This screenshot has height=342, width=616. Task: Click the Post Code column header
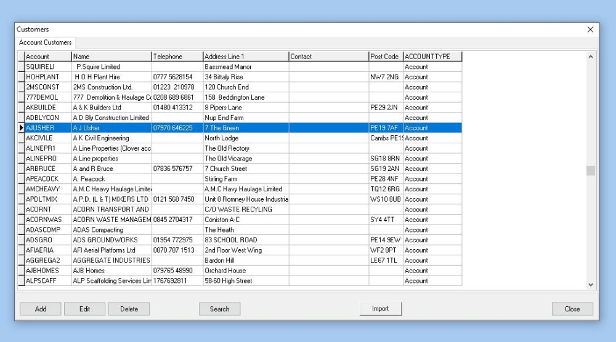[386, 57]
